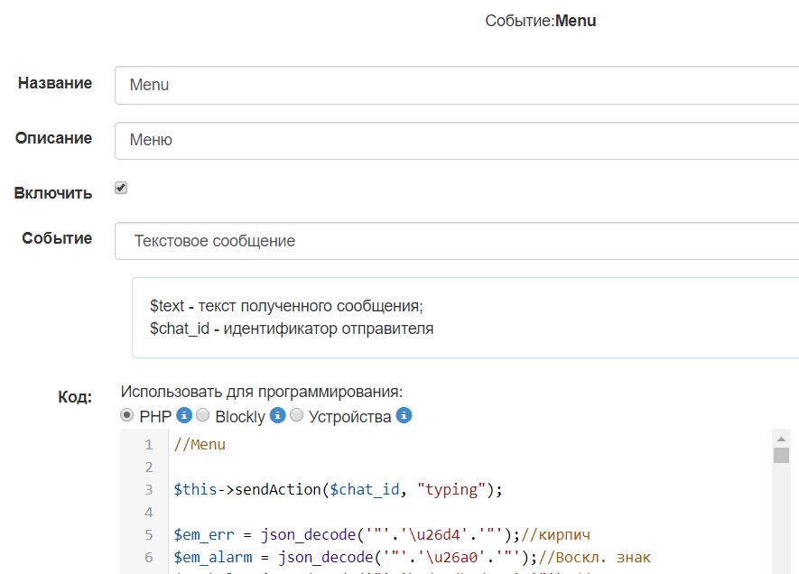Click the code editor scroll-up arrow
This screenshot has height=574, width=799.
[781, 438]
